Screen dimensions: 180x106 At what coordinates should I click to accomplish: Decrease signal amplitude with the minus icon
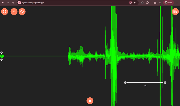tap(2, 60)
